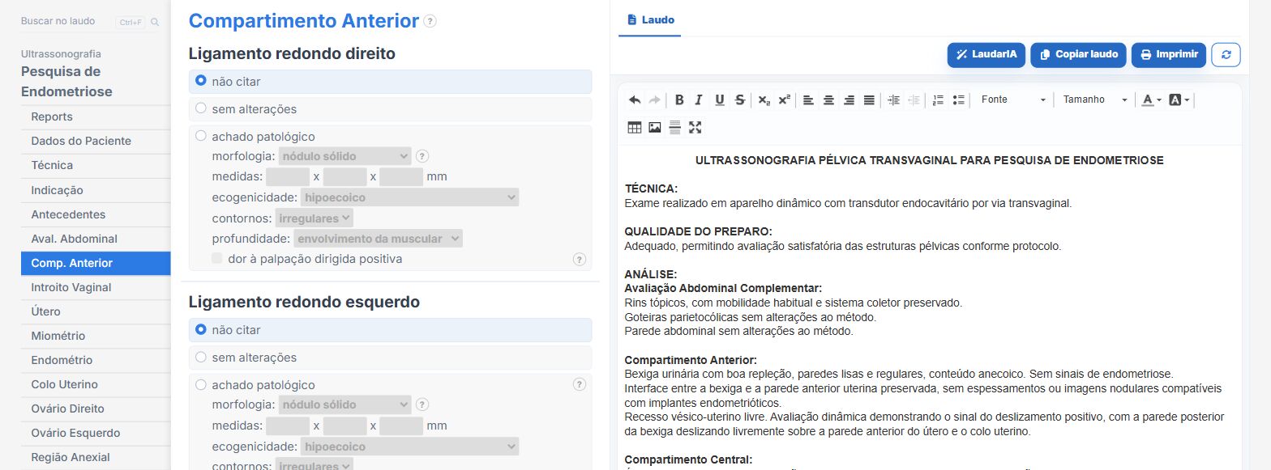Open right ligament contornos dropdown
The width and height of the screenshot is (1271, 470).
pos(315,218)
